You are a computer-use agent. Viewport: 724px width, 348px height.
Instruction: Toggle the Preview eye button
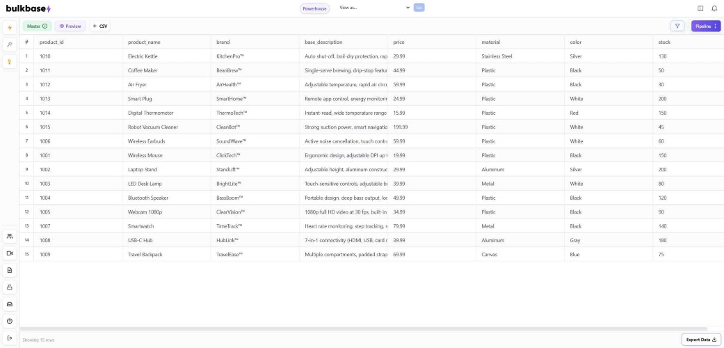click(x=70, y=26)
